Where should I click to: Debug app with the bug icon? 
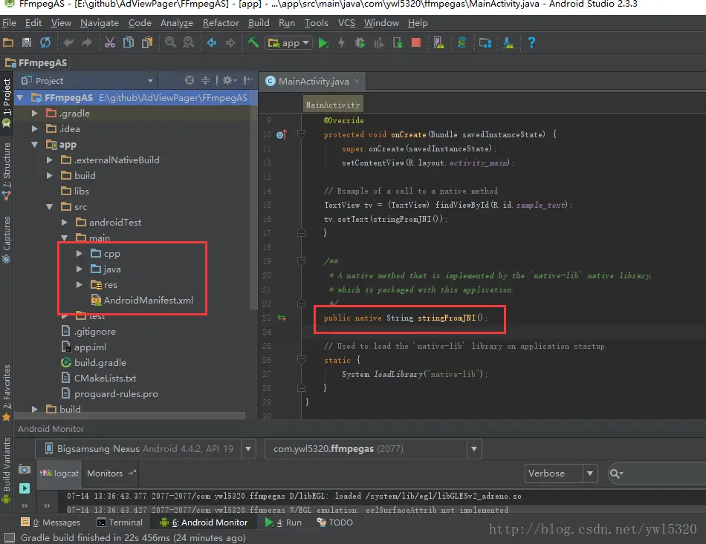click(360, 43)
